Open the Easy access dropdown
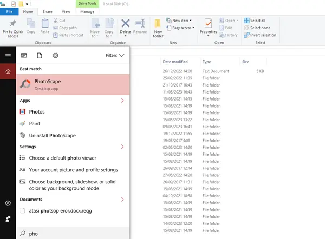325x239 pixels. tap(180, 28)
